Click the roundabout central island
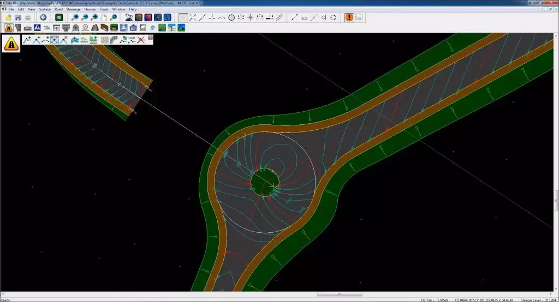This screenshot has width=559, height=302. (x=265, y=180)
